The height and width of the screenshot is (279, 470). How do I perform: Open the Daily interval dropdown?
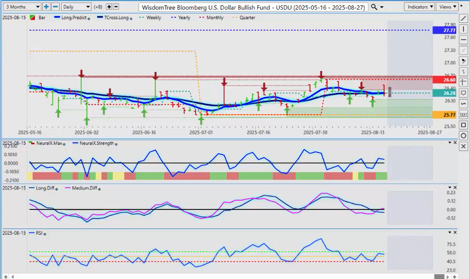pos(76,7)
